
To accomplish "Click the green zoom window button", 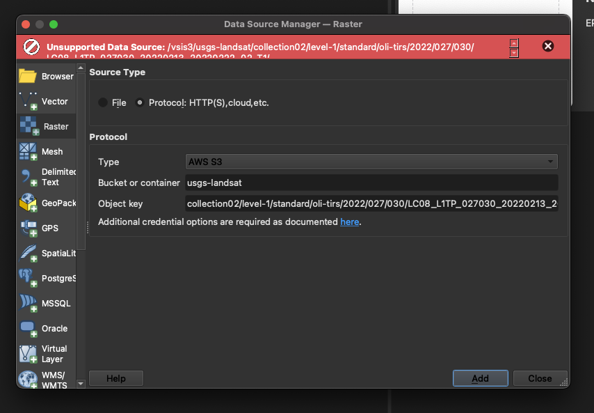I will [x=54, y=24].
